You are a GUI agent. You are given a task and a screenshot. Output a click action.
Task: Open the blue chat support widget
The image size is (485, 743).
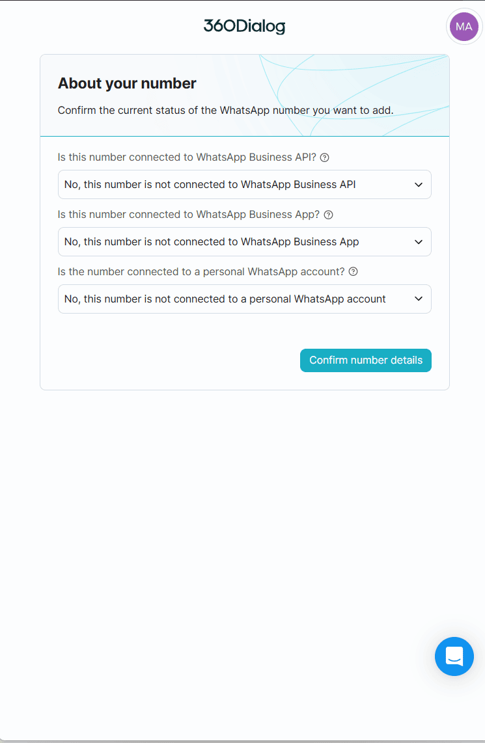coord(454,656)
